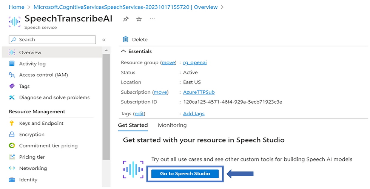370x189 pixels.
Task: Open the CognitiveServicesSpeechServices Overview breadcrumb
Action: coord(125,7)
